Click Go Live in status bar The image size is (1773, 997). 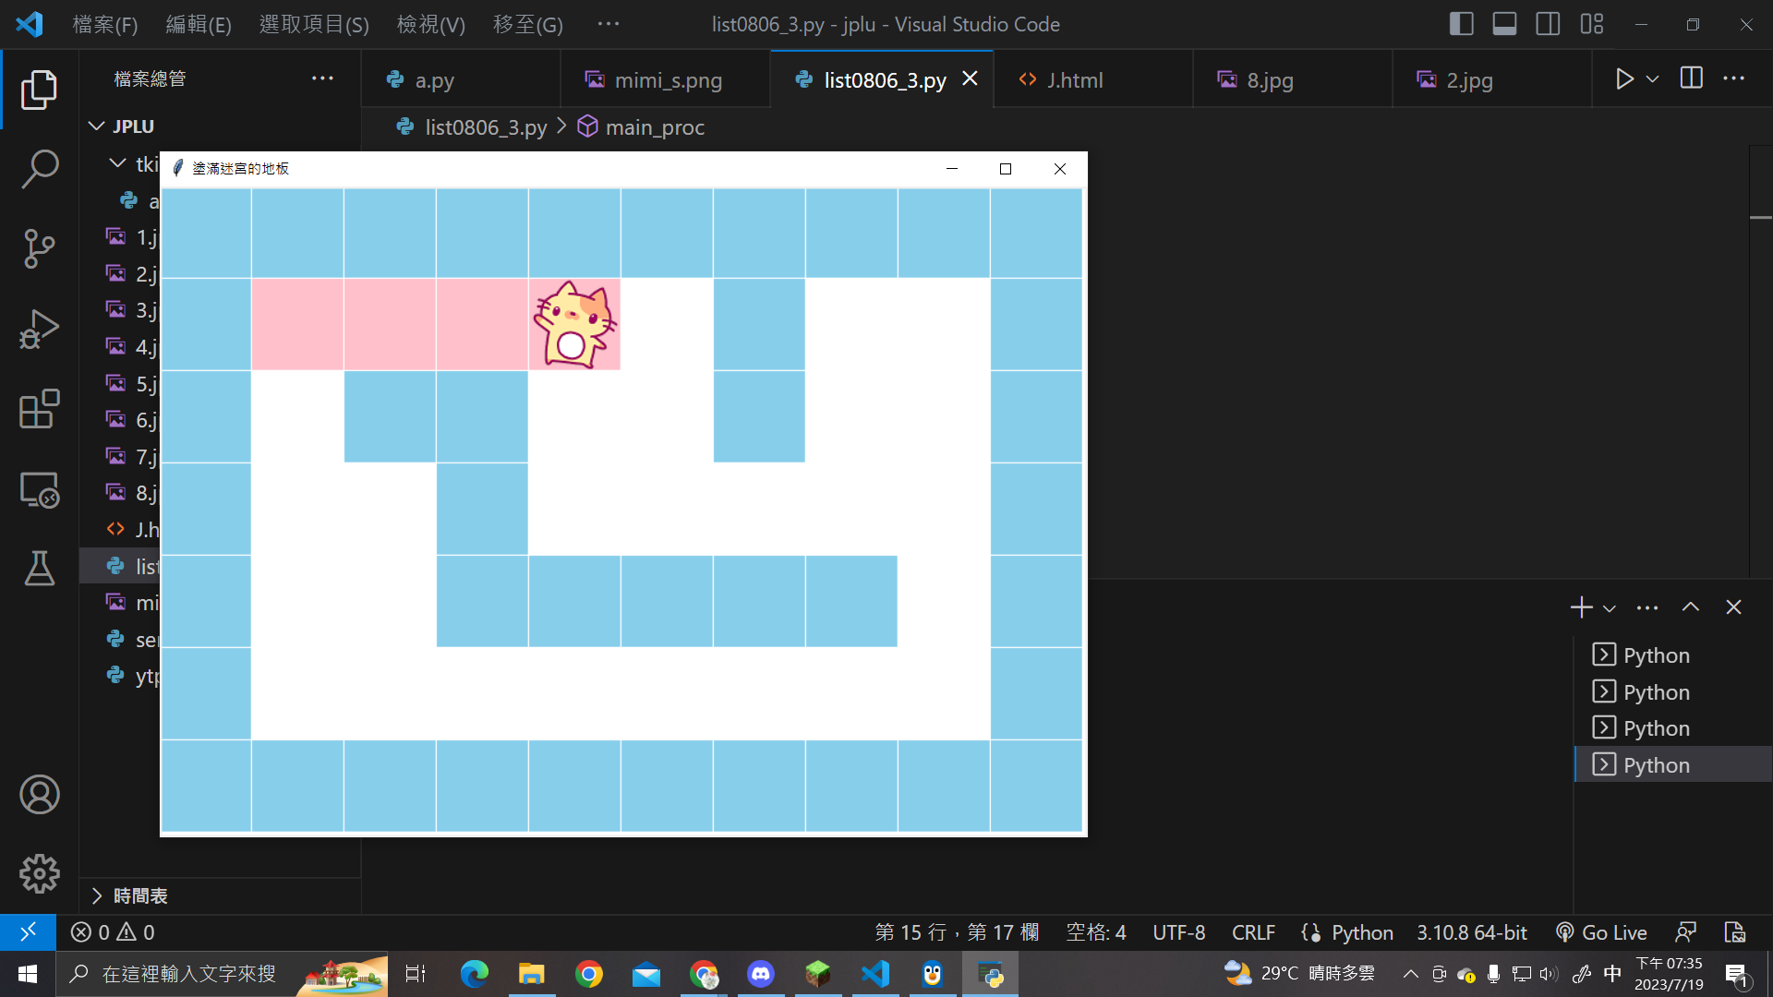pyautogui.click(x=1601, y=932)
